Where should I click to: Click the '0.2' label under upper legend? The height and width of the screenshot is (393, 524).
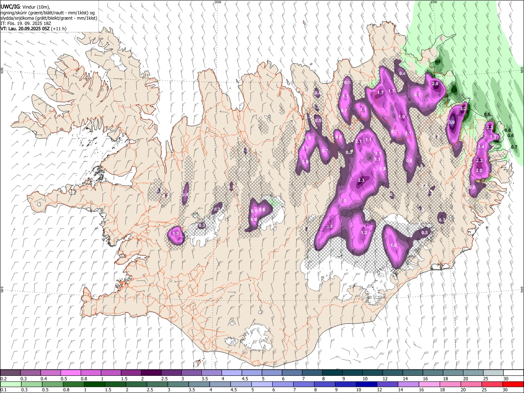[3, 379]
